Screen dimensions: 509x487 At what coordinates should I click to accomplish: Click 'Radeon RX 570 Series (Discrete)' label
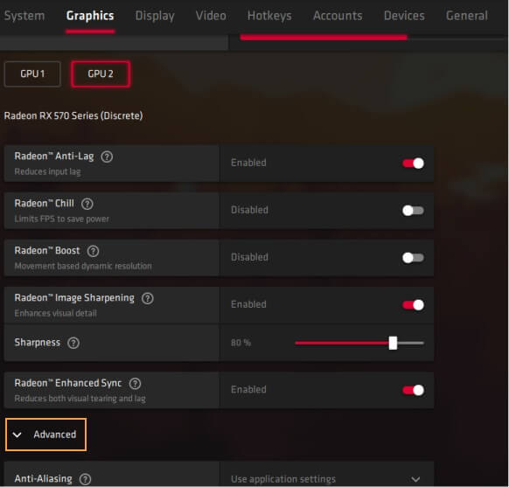tap(73, 115)
